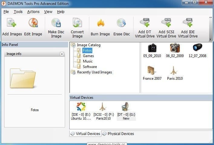The height and width of the screenshot is (145, 214).
Task: Open the View menu
Action: tap(48, 12)
